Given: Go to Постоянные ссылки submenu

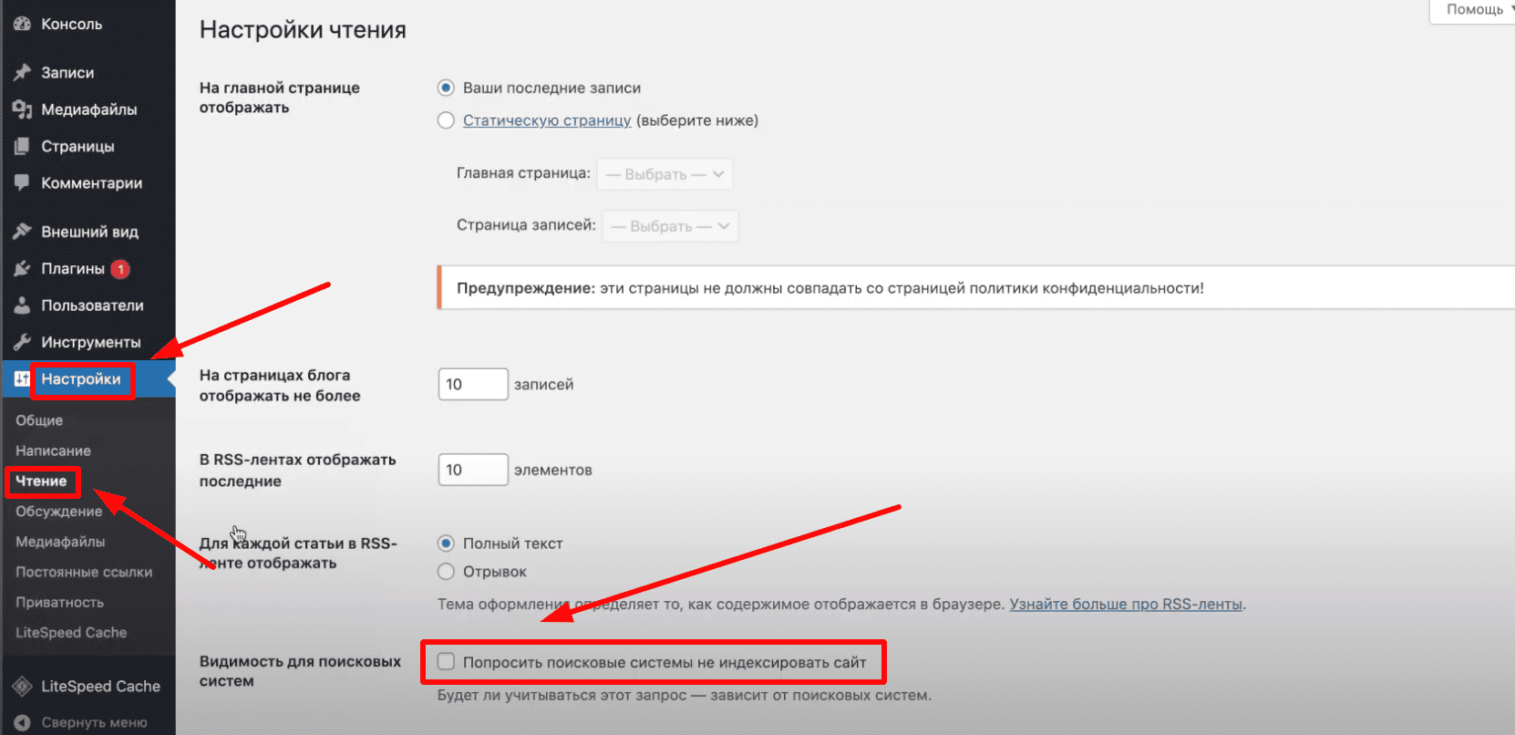Looking at the screenshot, I should click(84, 572).
